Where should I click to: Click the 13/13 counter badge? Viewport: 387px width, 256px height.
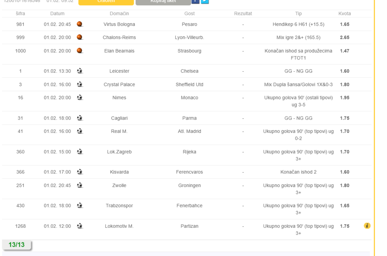(x=17, y=245)
